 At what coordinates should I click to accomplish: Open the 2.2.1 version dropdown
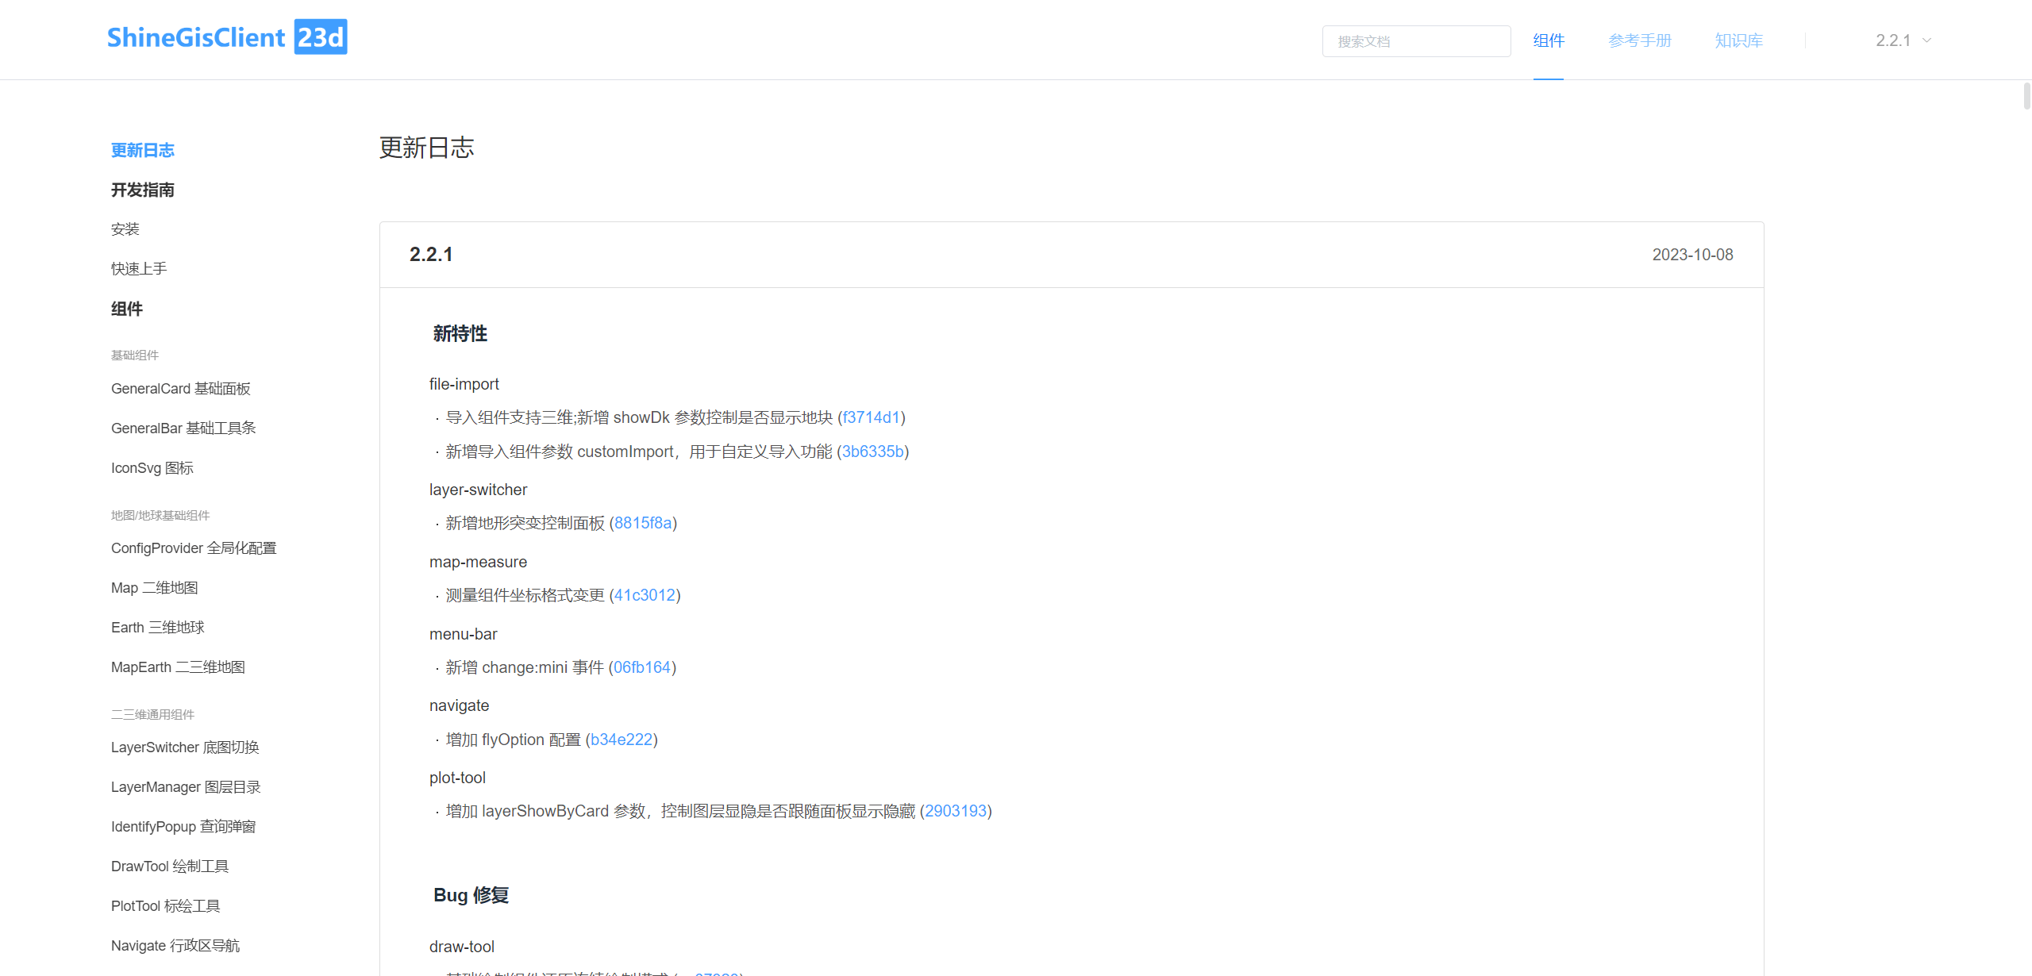point(1903,40)
